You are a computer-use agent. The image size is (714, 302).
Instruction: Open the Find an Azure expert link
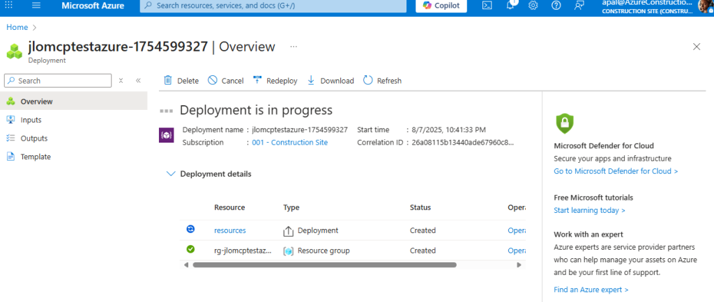pyautogui.click(x=591, y=289)
